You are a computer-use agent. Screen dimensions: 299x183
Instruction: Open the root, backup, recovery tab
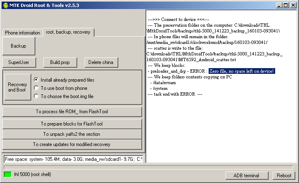coord(68,32)
